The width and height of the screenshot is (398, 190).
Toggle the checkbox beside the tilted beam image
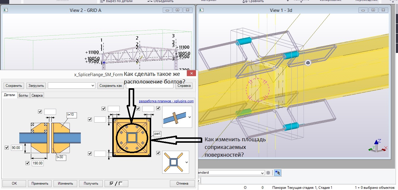pyautogui.click(x=158, y=108)
